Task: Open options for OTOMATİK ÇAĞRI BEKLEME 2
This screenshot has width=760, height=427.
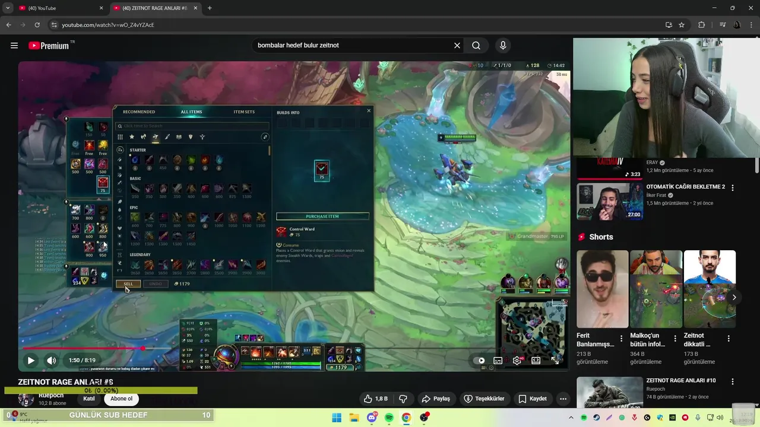Action: [x=733, y=188]
